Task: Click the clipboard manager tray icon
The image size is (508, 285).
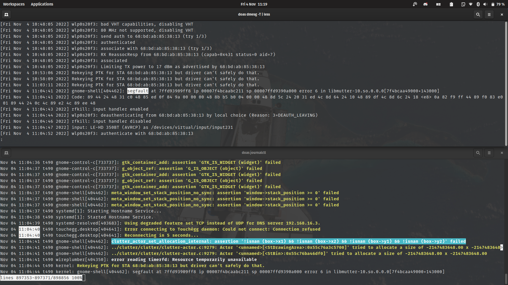Action: point(451,4)
